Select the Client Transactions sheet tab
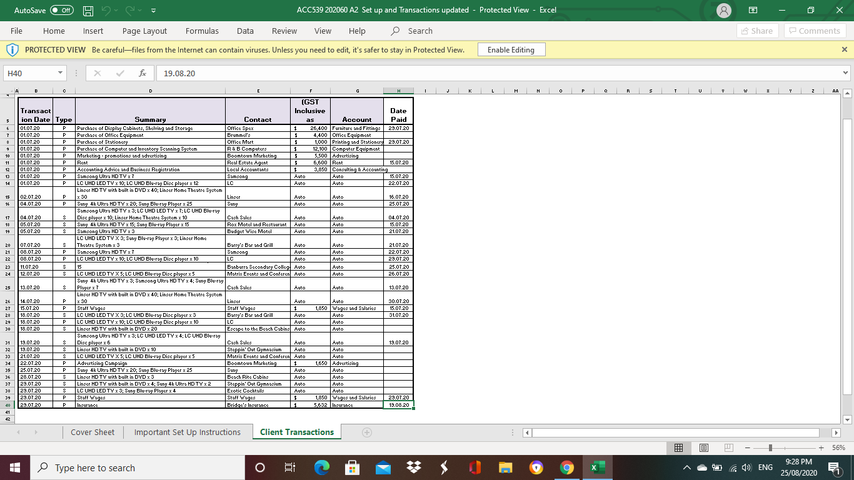 pyautogui.click(x=297, y=432)
